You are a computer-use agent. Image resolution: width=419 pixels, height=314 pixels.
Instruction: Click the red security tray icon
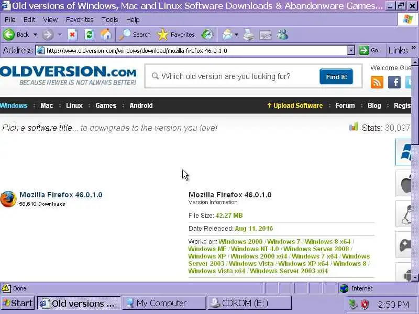[365, 304]
